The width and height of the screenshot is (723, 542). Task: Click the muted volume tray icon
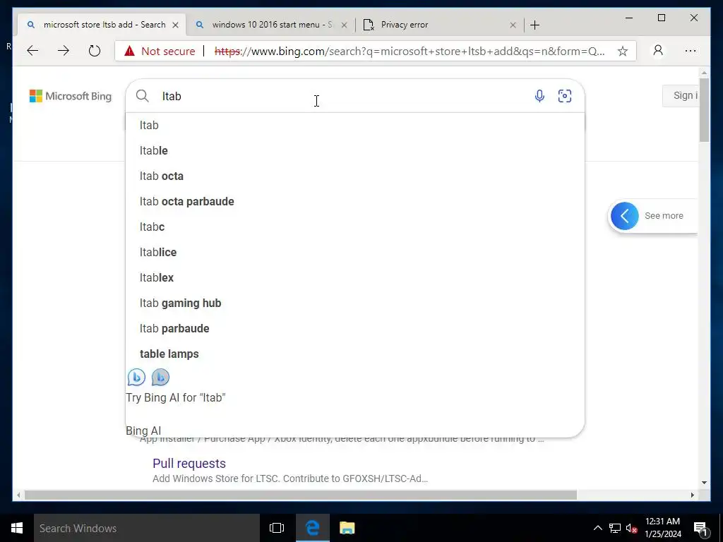tap(631, 528)
